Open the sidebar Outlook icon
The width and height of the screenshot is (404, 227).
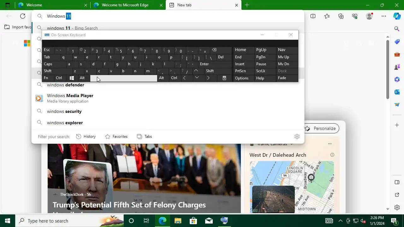pos(397,92)
